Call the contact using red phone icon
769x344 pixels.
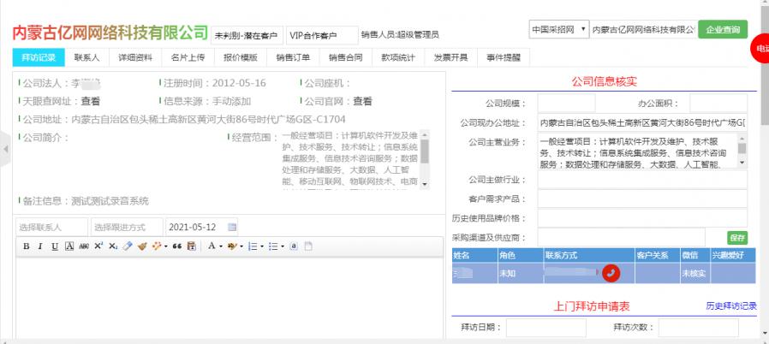coord(611,273)
